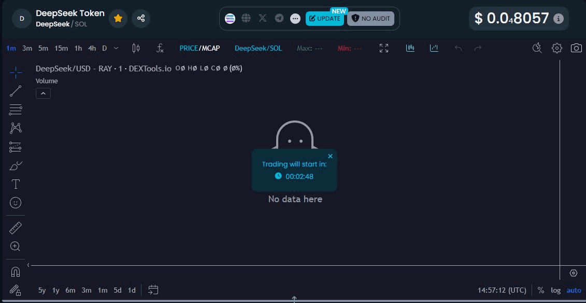Screen dimensions: 586x303
Task: Select the ruler measure tool
Action: pyautogui.click(x=16, y=228)
